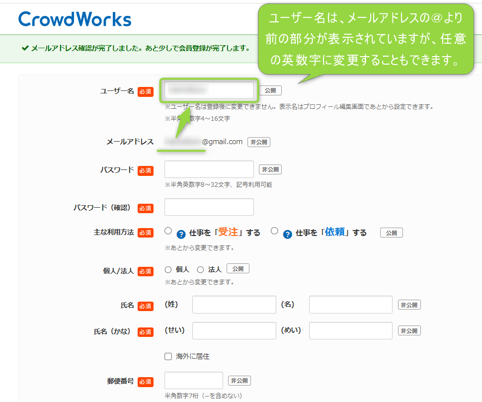The image size is (482, 402).
Task: Click 非公開 badge beside postal code field
Action: [239, 381]
